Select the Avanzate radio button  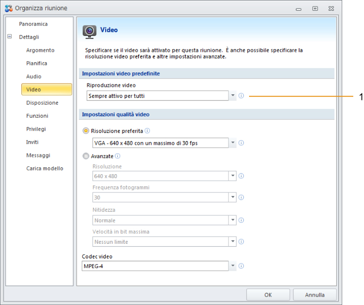(x=86, y=156)
